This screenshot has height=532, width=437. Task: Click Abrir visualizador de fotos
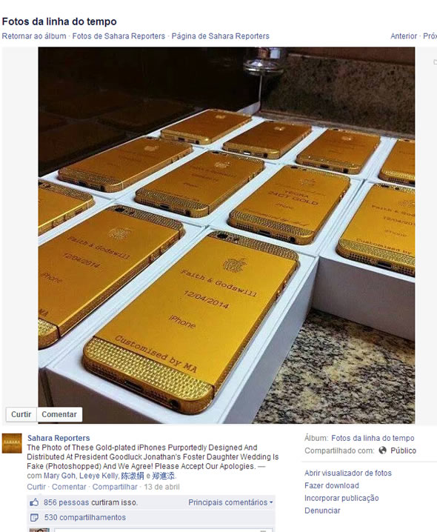click(348, 473)
